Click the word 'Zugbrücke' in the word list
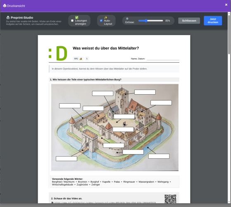 click(x=82, y=185)
